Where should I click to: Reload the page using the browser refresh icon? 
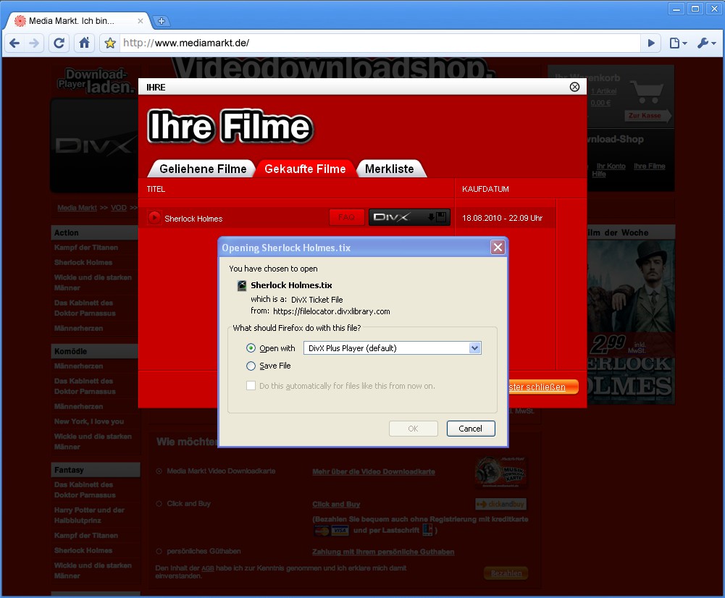59,43
